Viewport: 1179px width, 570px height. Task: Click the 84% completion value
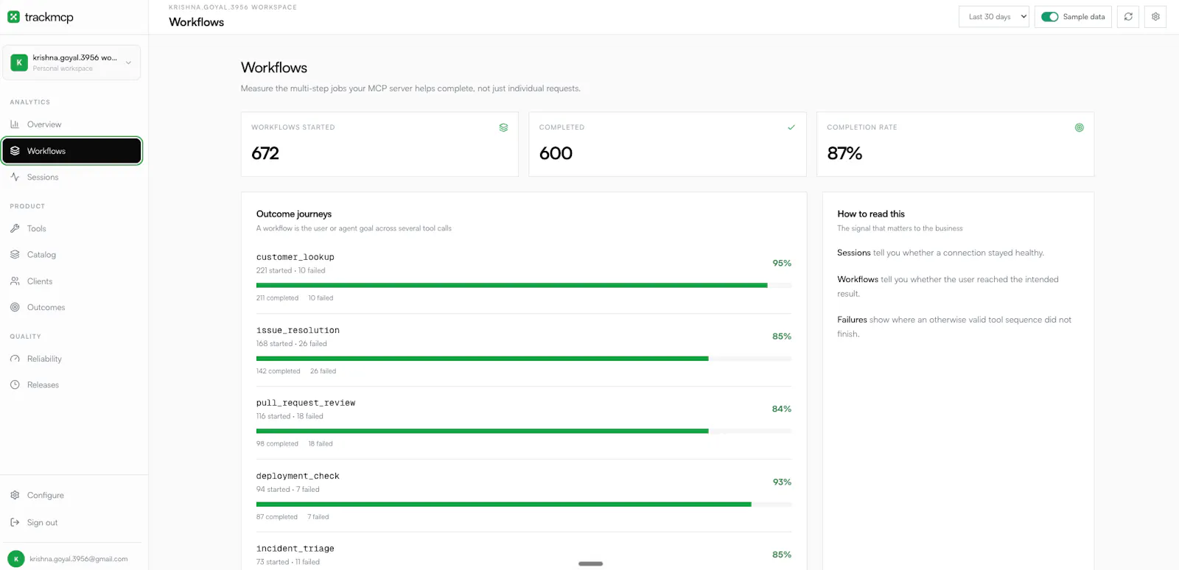tap(782, 409)
